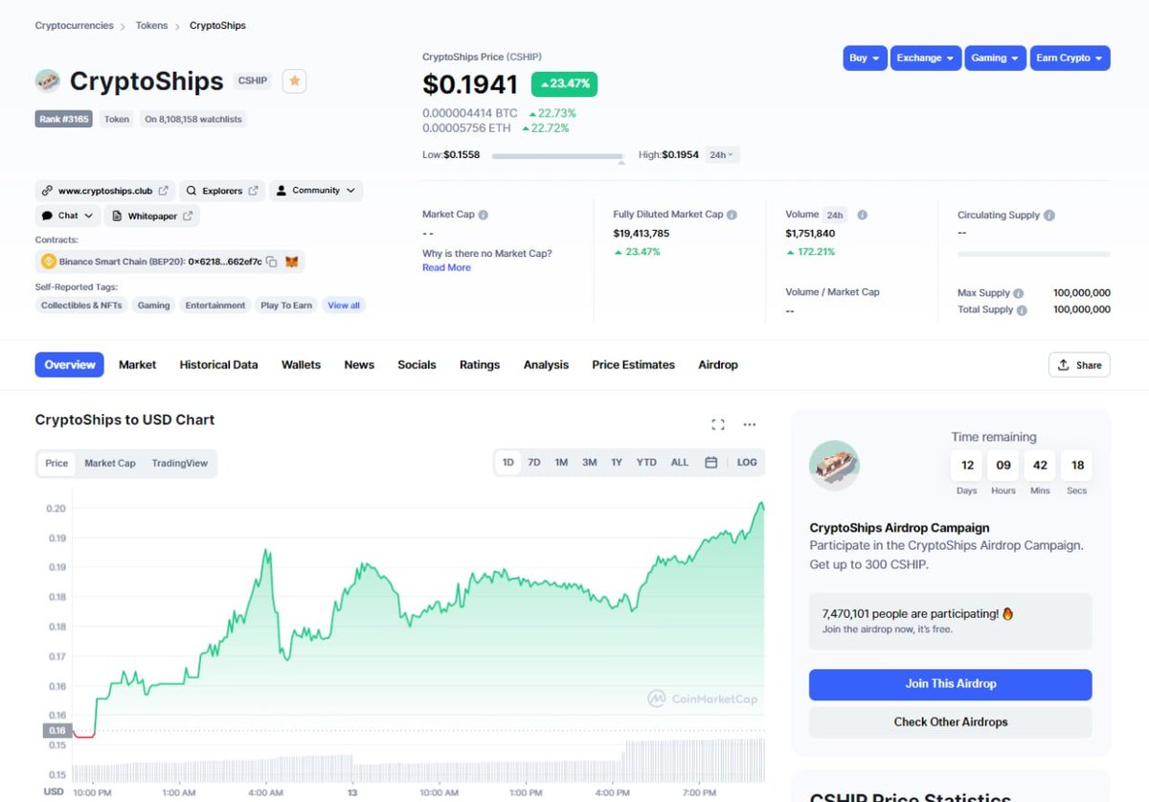Open the Earn Crypto dropdown
The width and height of the screenshot is (1149, 802).
click(1070, 58)
